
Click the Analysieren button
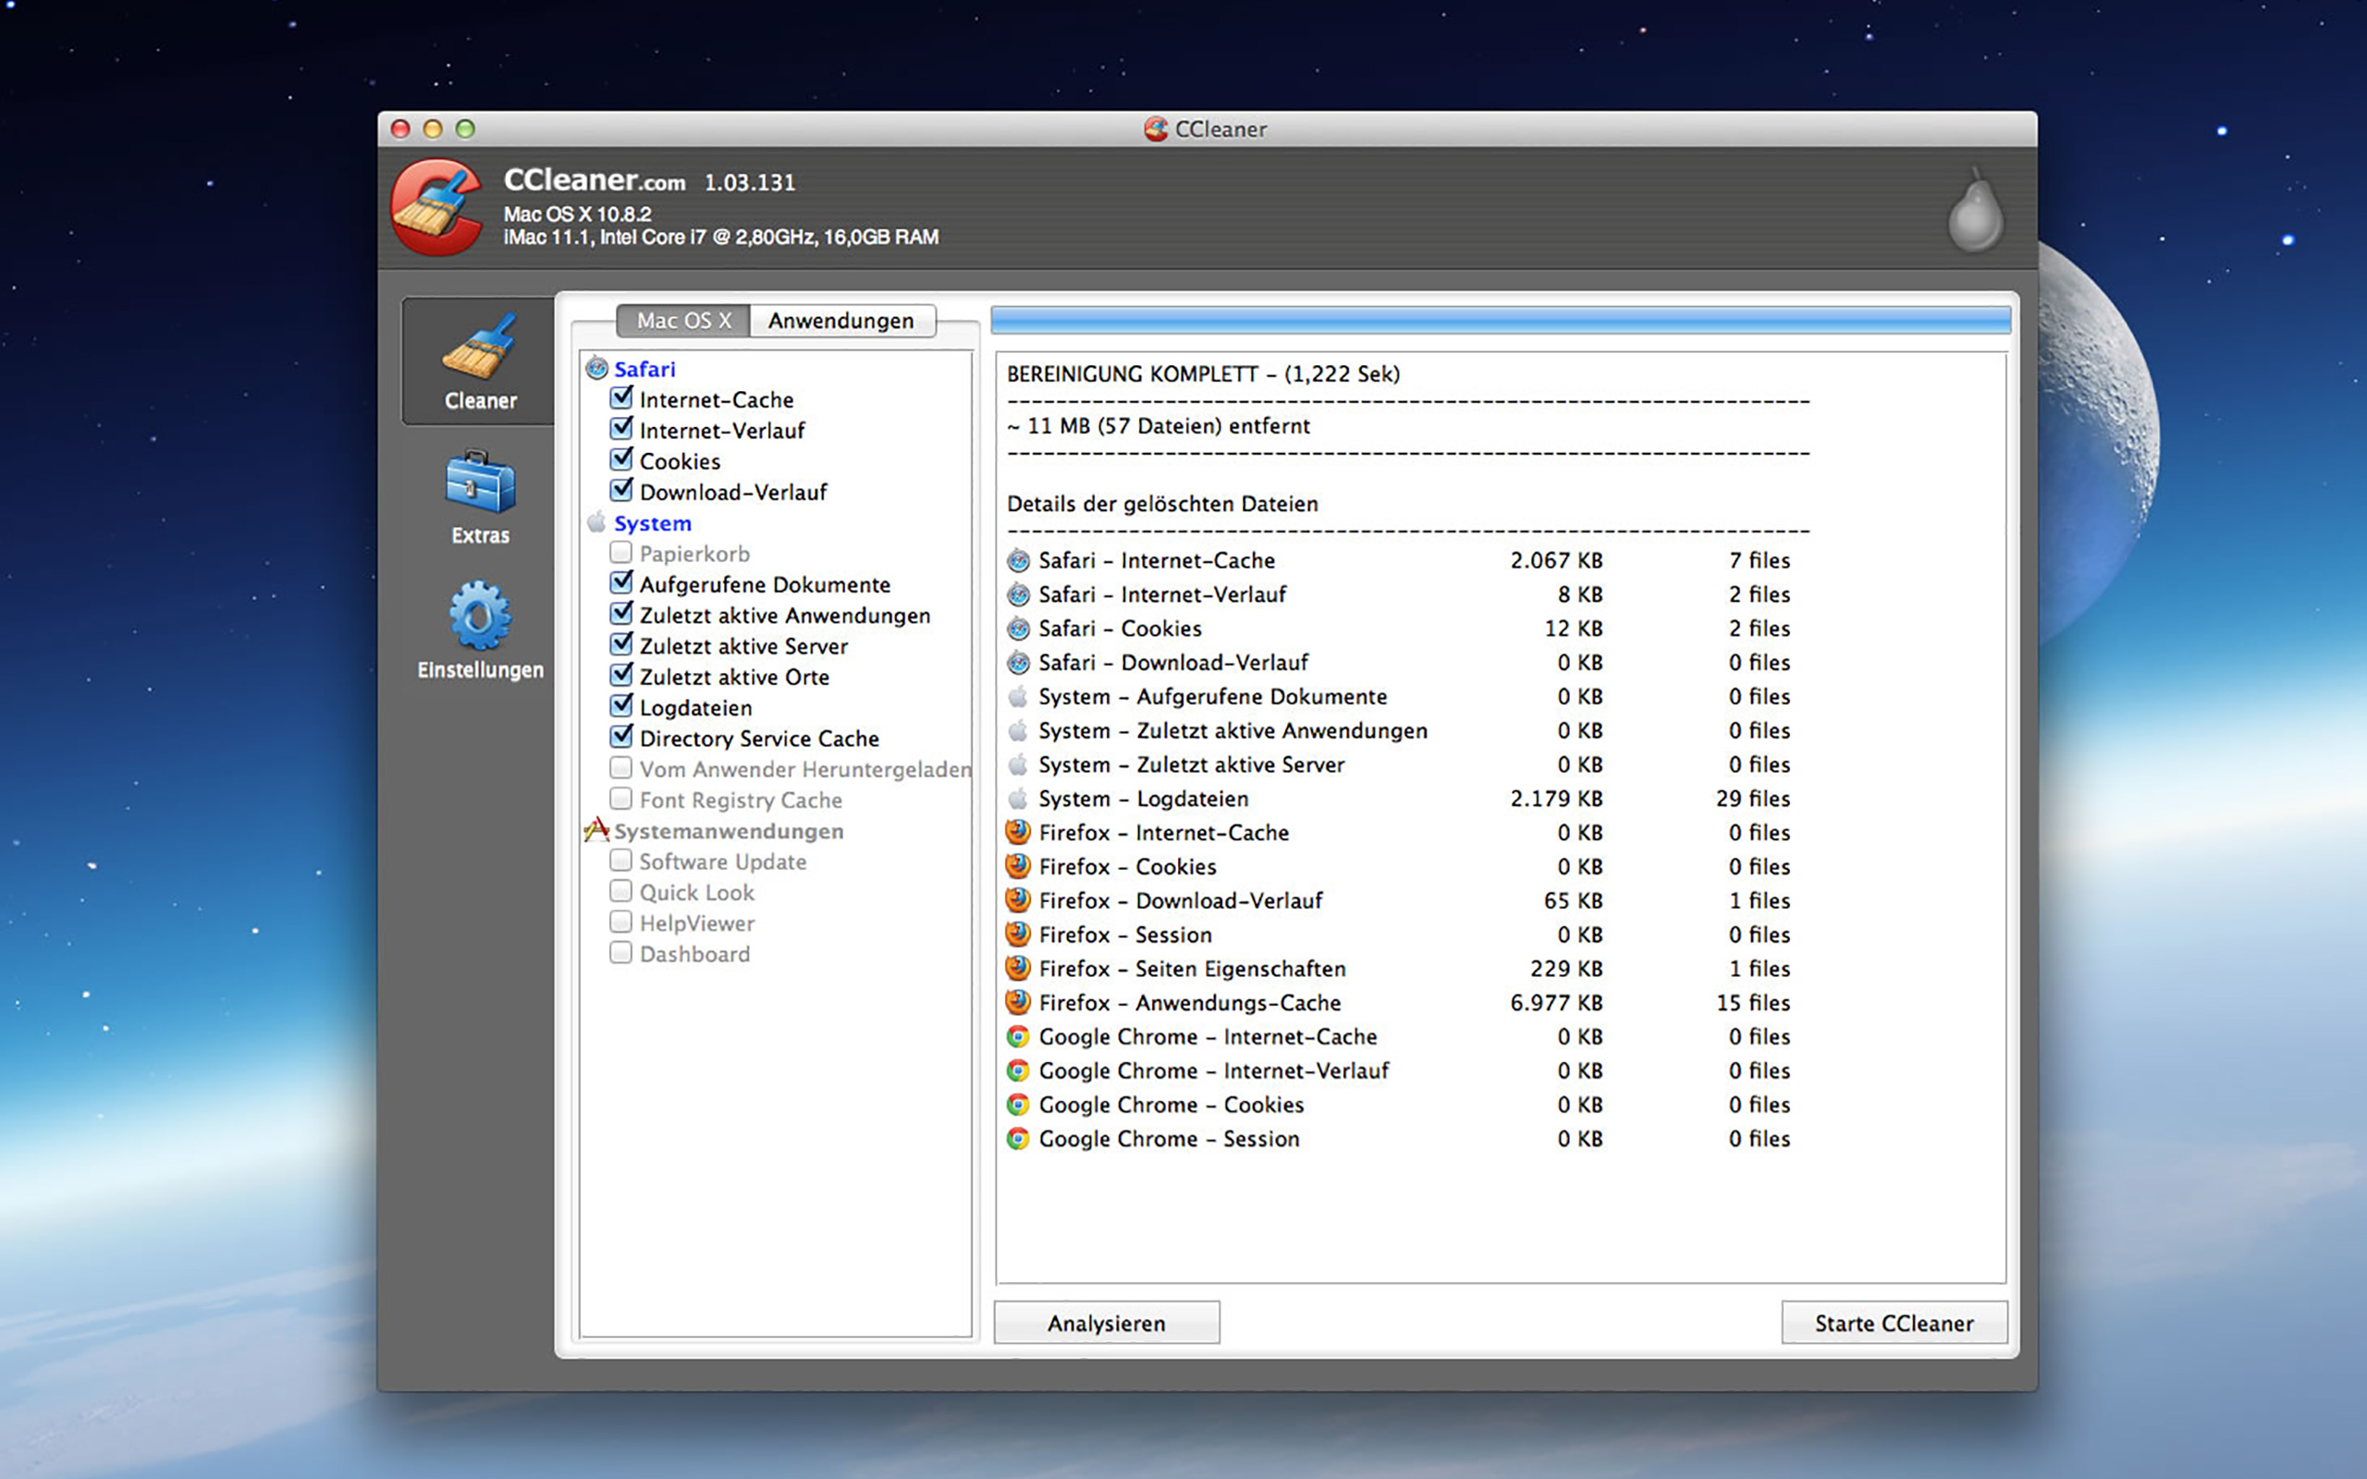click(x=1106, y=1324)
